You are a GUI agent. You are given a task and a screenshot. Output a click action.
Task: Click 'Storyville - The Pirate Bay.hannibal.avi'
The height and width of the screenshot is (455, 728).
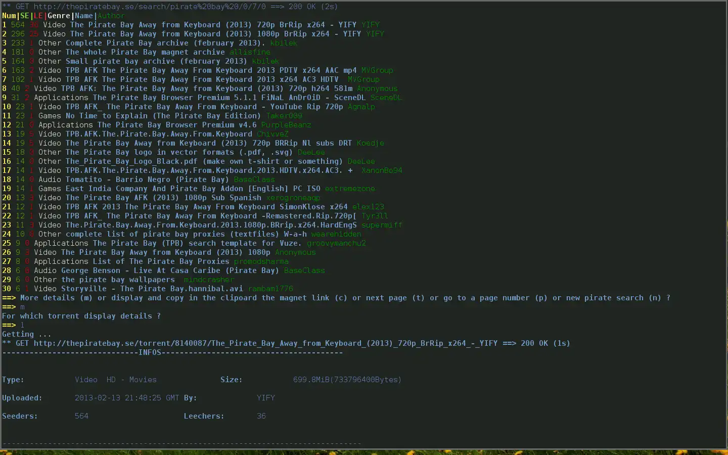[x=152, y=289]
